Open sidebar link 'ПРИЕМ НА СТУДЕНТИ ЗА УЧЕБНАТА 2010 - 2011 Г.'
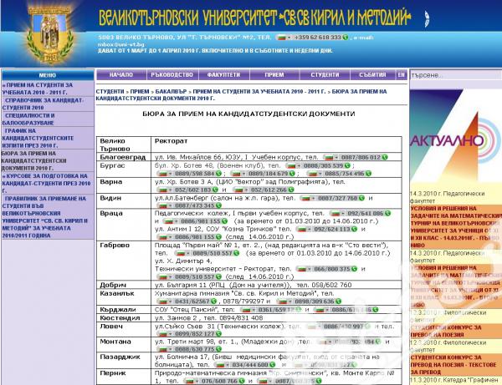The height and width of the screenshot is (385, 502). (37, 89)
